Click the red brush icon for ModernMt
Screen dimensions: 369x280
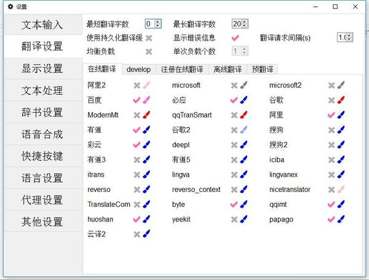[x=146, y=115]
